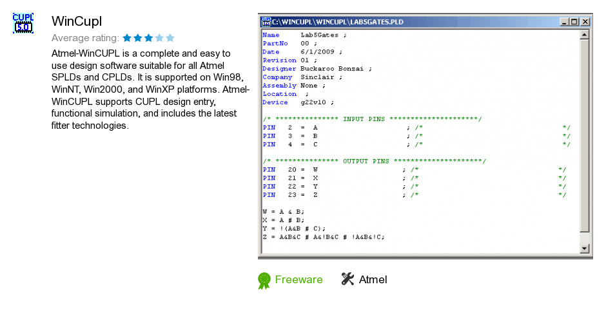
Task: Click the editor scrollbar down arrow
Action: 585,249
